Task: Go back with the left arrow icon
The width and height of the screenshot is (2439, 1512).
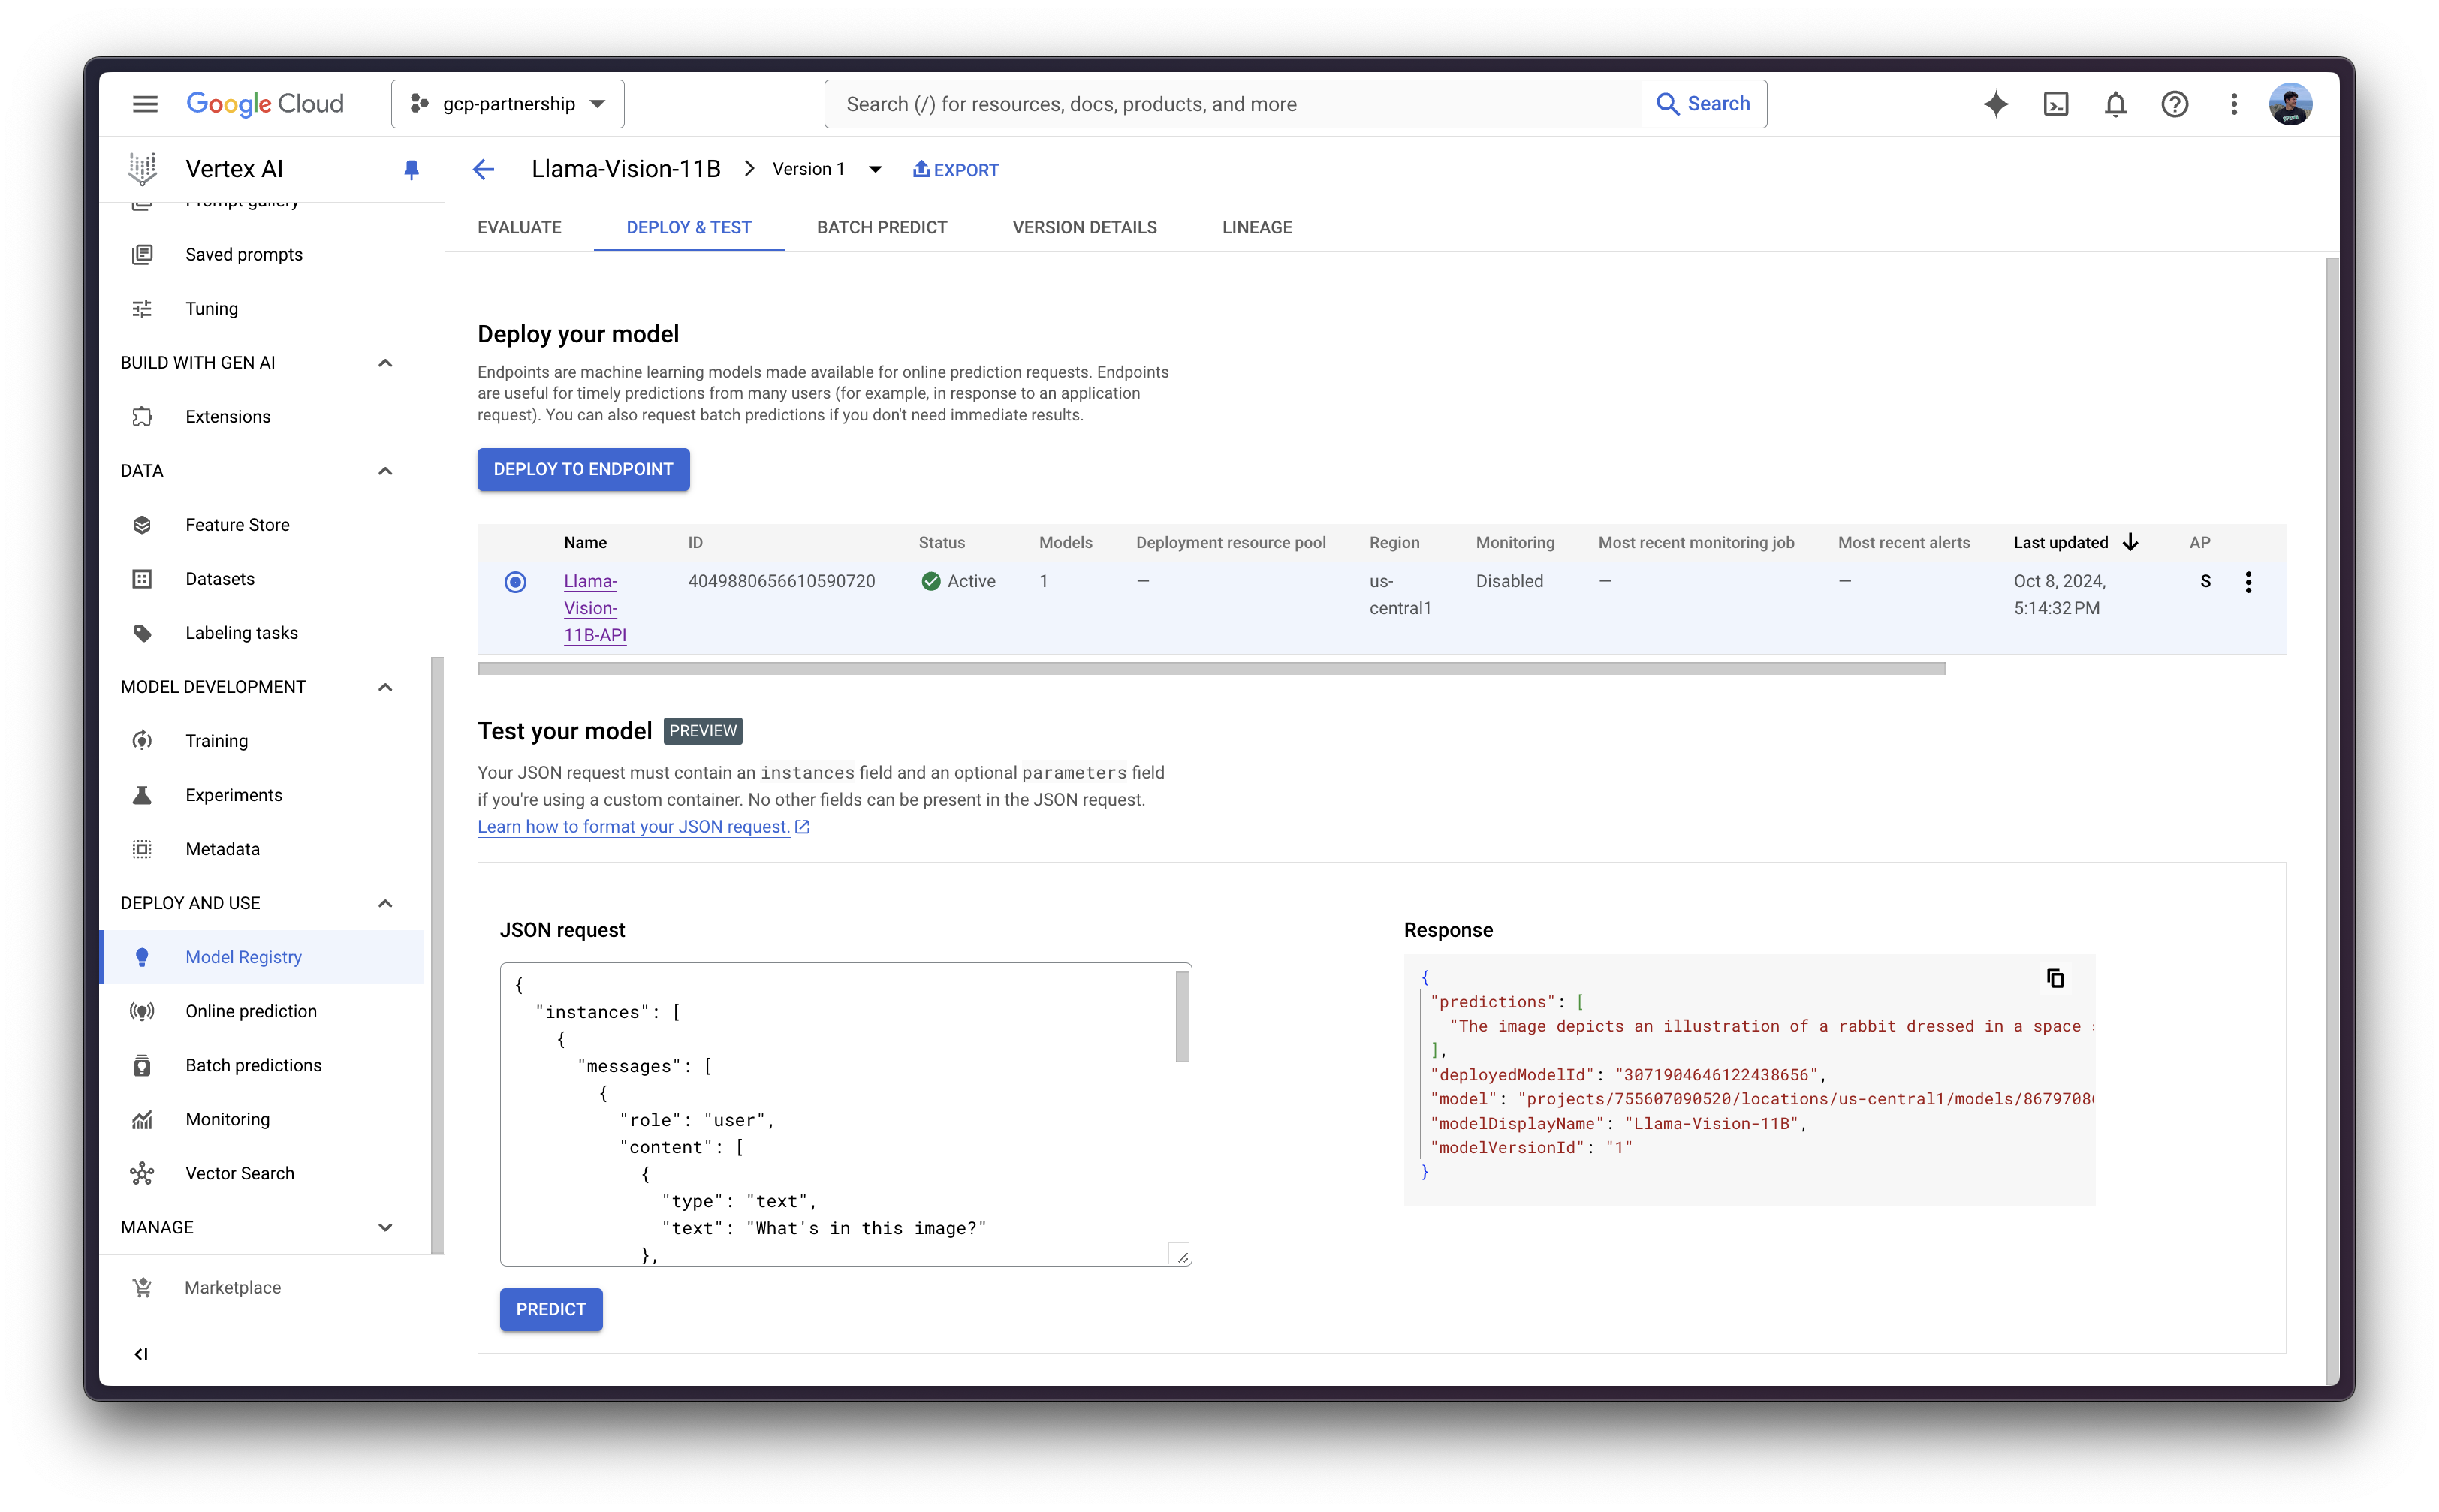Action: [484, 169]
